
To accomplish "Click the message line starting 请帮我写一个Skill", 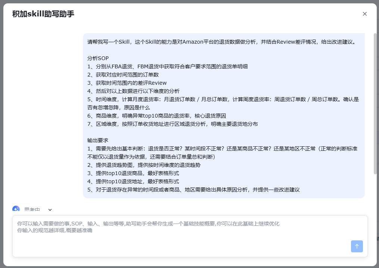I will click(222, 42).
